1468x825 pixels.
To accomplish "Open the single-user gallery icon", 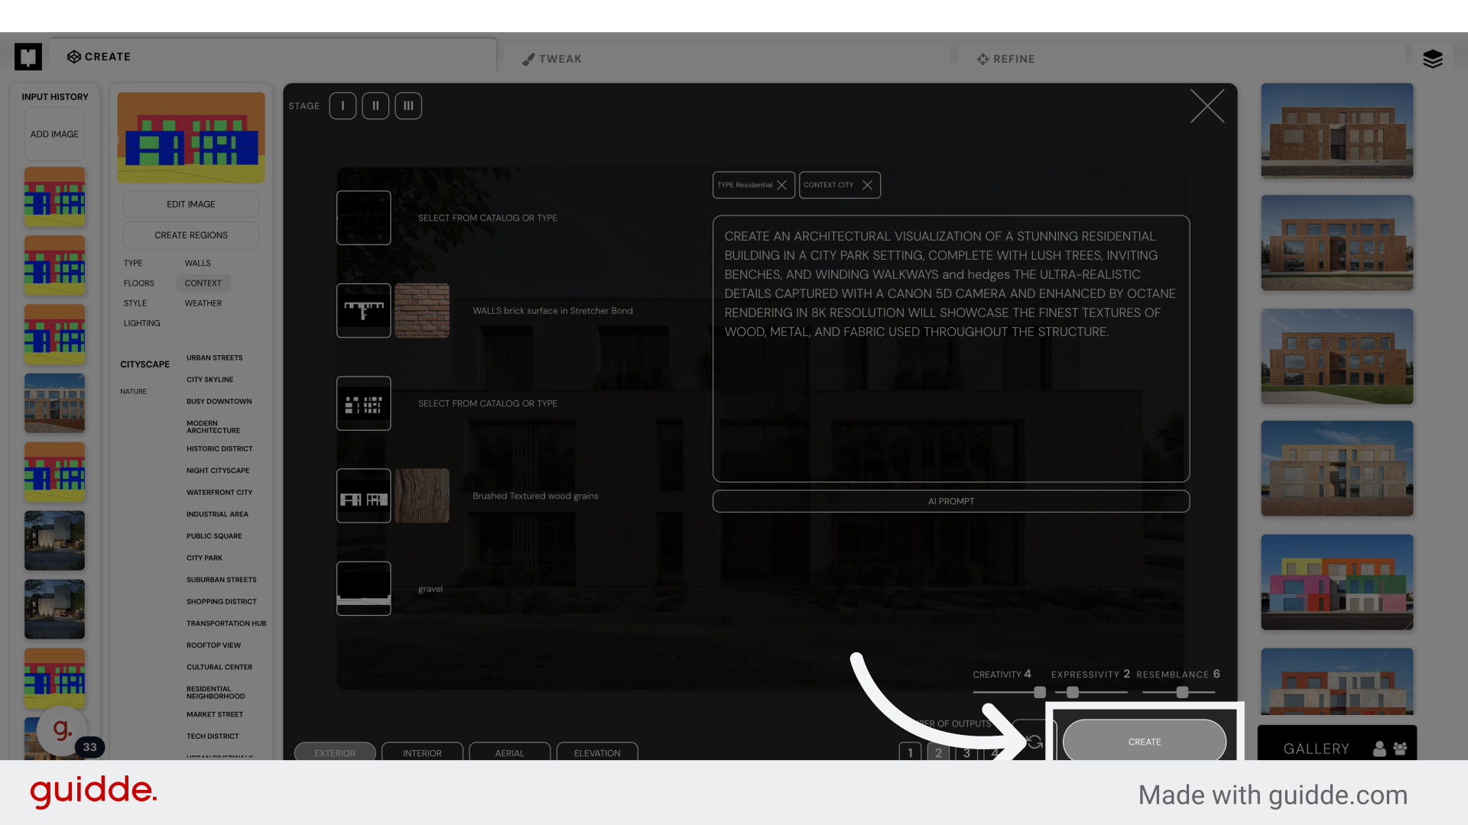I will pyautogui.click(x=1379, y=749).
